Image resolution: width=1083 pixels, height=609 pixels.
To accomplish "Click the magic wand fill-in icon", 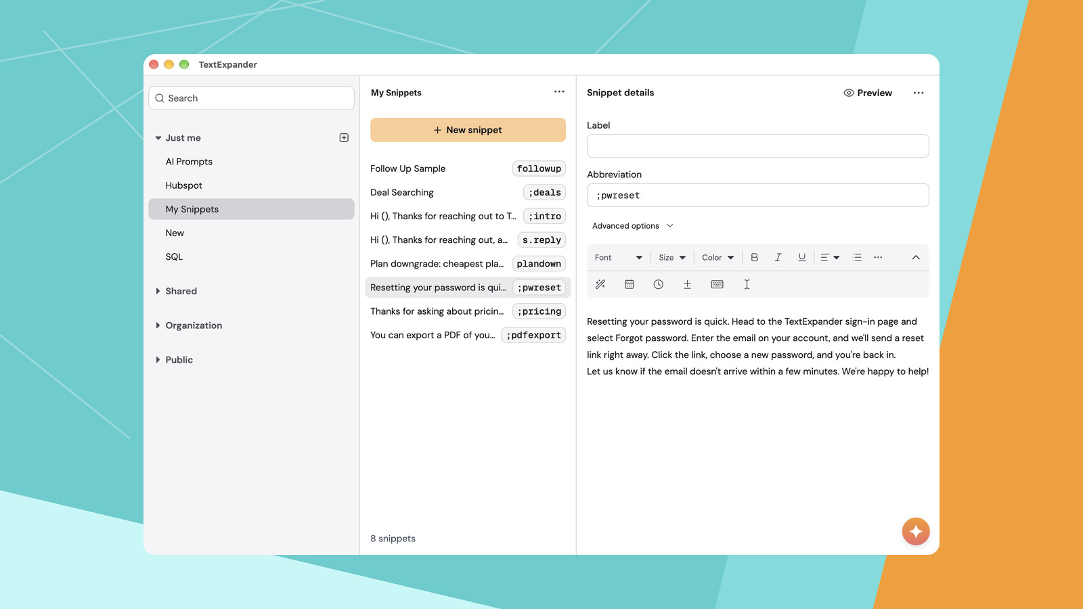I will (x=600, y=284).
